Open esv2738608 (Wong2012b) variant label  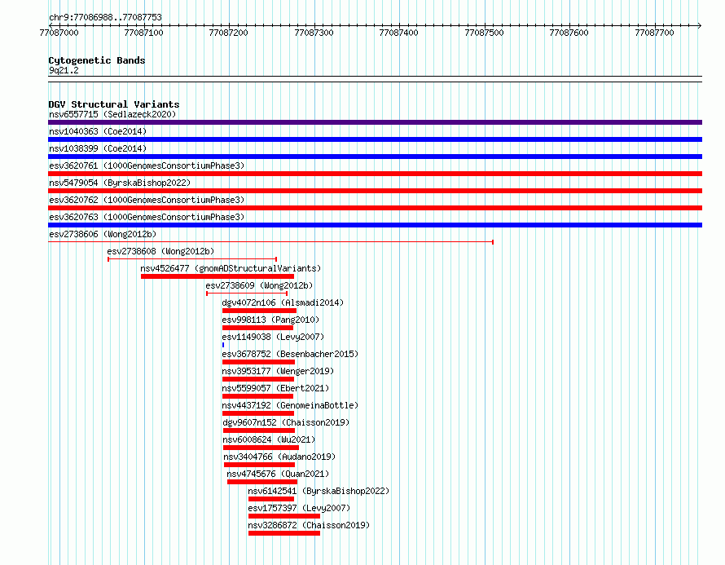(160, 251)
